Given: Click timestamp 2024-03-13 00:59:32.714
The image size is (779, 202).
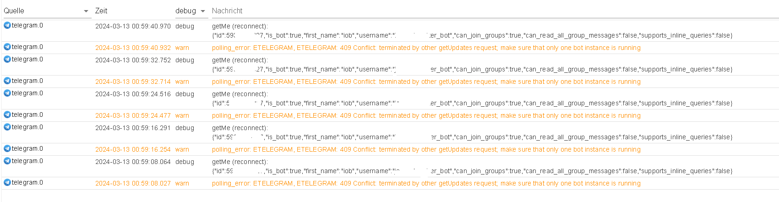Looking at the screenshot, I should (133, 82).
